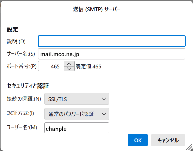Click the サーバー名:(S) label
Viewport: 193px width, 151px height.
coord(21,54)
